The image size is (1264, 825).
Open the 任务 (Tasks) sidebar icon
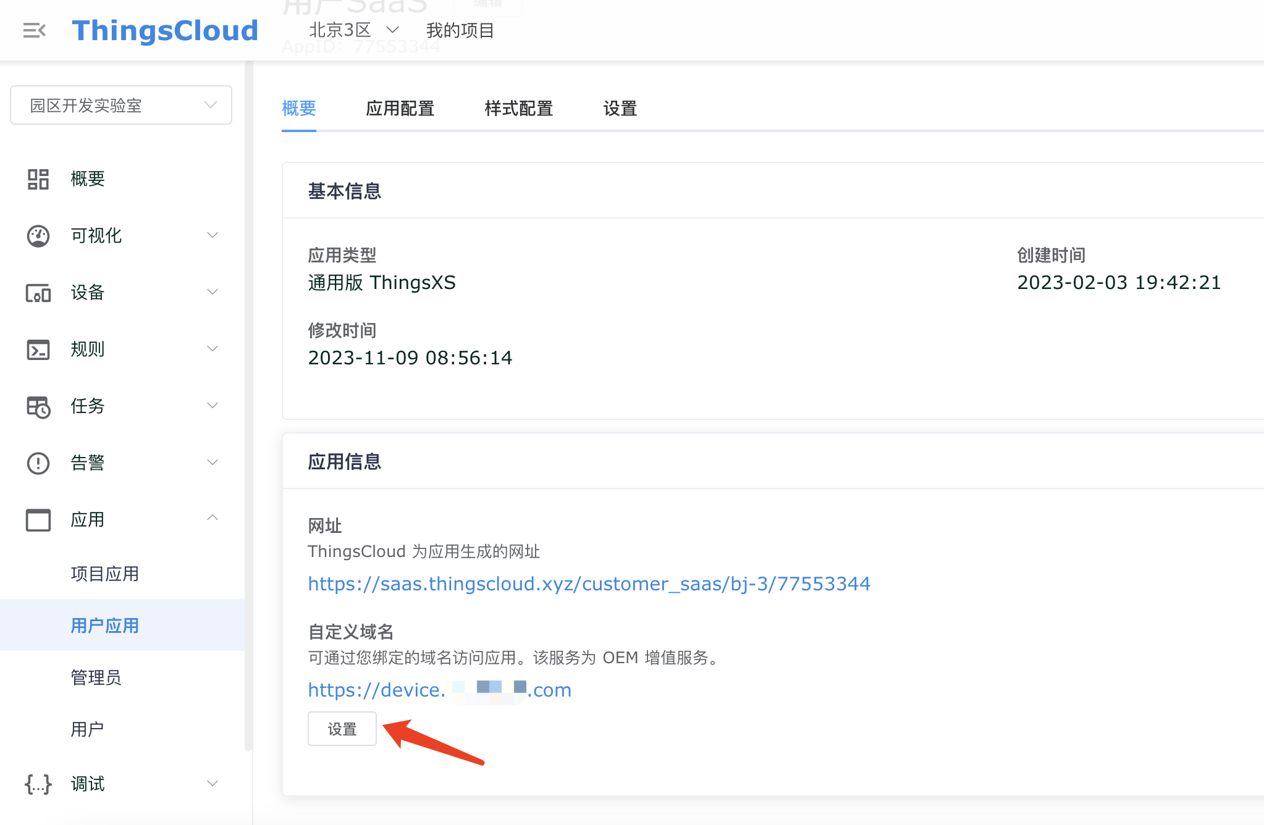(x=38, y=406)
